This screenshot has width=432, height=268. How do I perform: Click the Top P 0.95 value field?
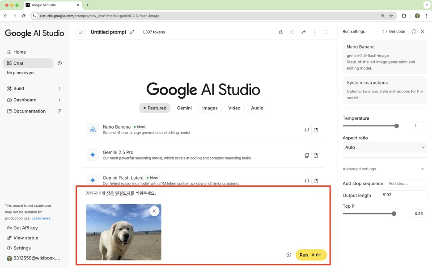(419, 214)
